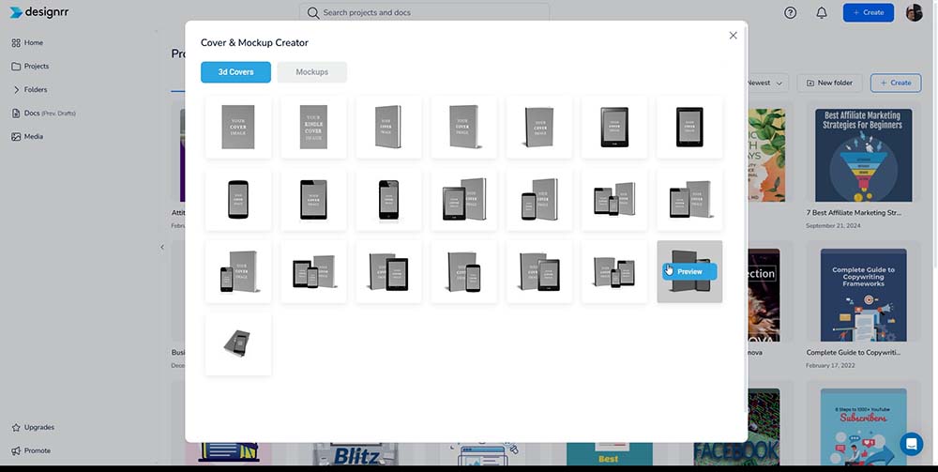Viewport: 938px width, 472px height.
Task: Collapse the left sidebar with arrow
Action: [x=161, y=247]
